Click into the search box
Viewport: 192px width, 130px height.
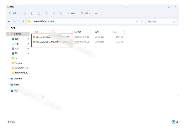click(162, 22)
